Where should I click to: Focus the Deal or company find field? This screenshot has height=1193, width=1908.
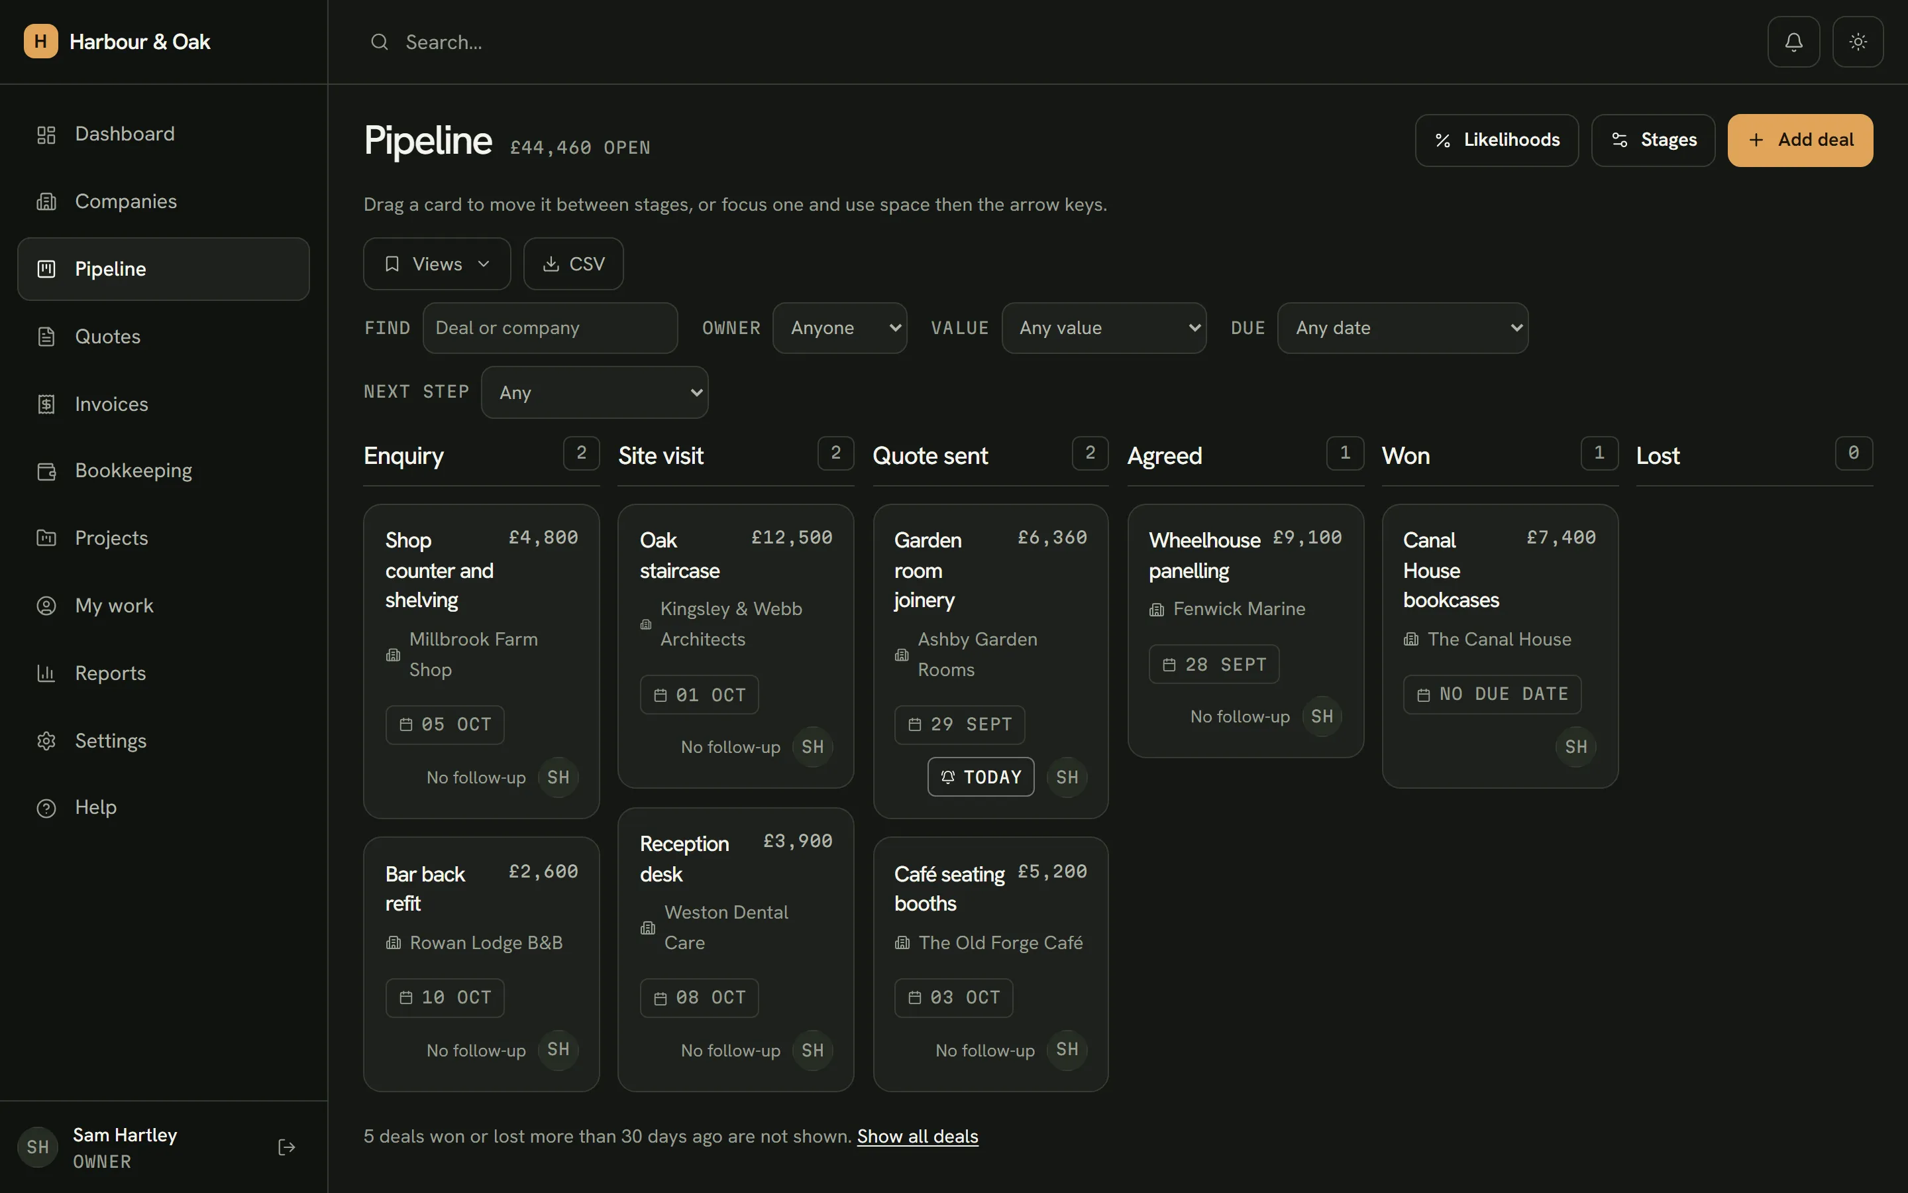[551, 328]
